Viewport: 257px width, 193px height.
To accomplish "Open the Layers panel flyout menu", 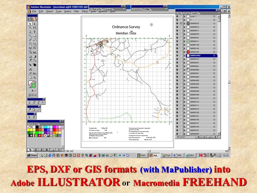I will tap(219, 13).
